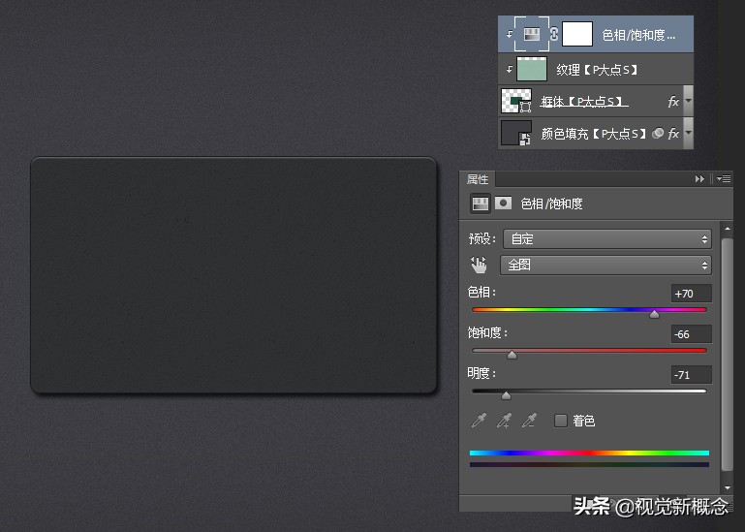Screen dimensions: 745x532
Task: Activate the on-image targeted adjustment hand tool
Action: [479, 265]
